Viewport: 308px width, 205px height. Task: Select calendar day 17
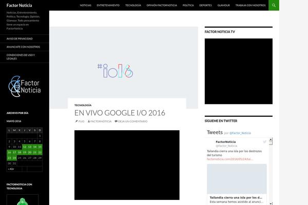tap(14, 152)
